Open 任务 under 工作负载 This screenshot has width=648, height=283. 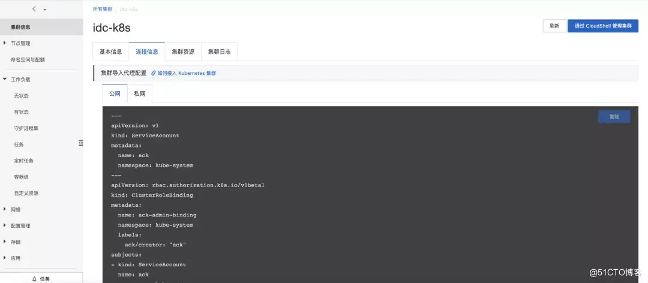[x=19, y=144]
